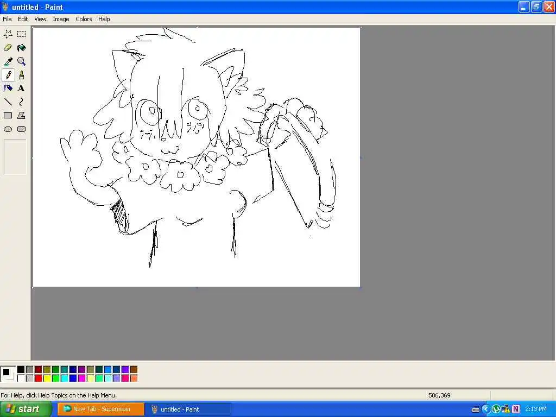Choose the dark green color swatch

(56, 369)
